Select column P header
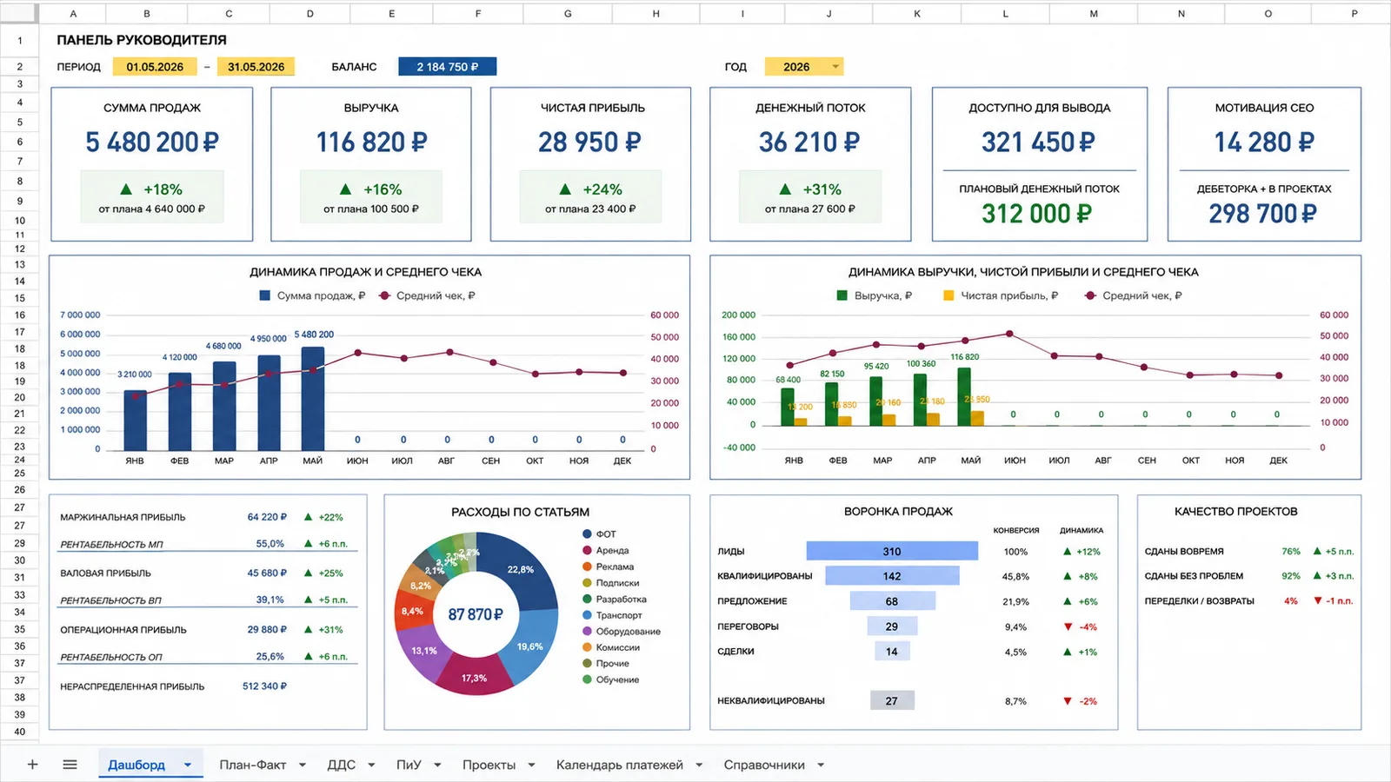This screenshot has width=1391, height=782. coord(1354,13)
